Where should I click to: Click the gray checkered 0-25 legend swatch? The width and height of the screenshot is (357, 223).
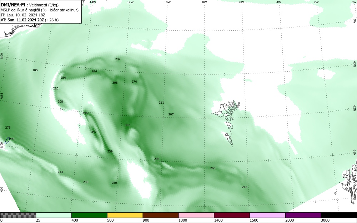click(18, 215)
